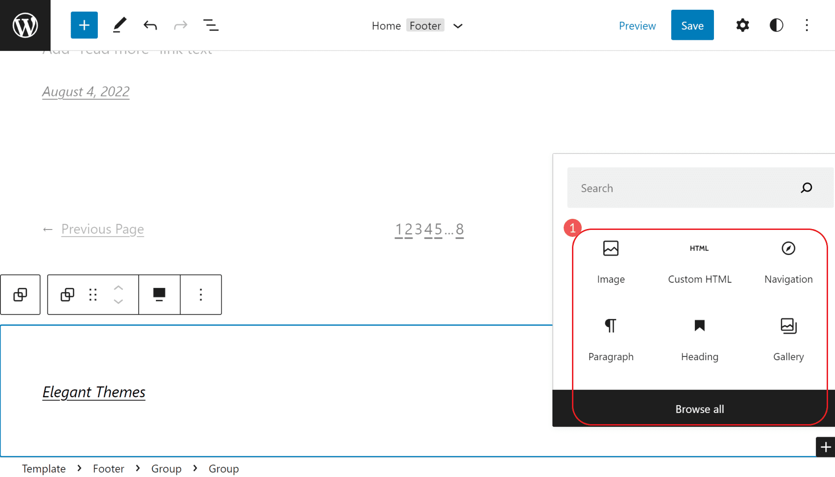This screenshot has height=477, width=835.
Task: Insert a Custom HTML block
Action: [699, 262]
